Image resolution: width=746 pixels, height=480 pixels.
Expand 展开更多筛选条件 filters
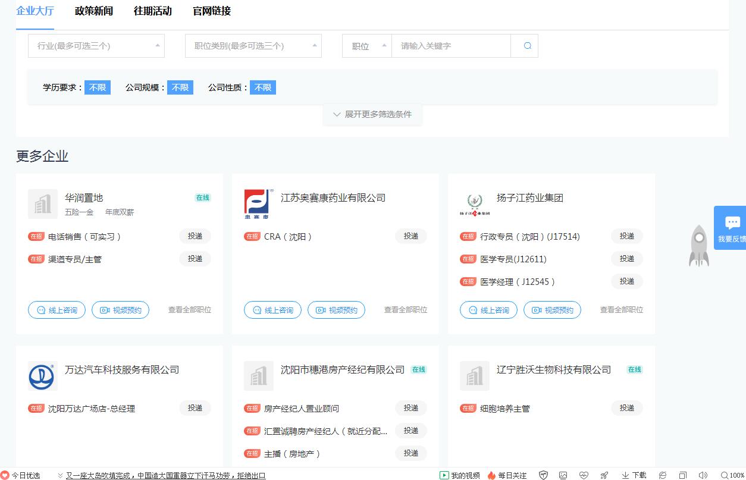click(372, 114)
